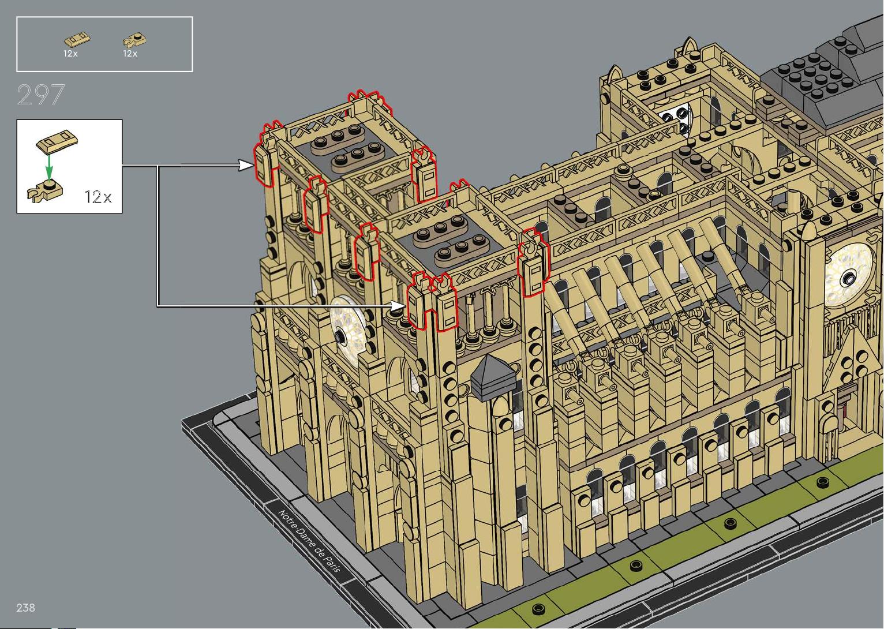Screen dimensions: 884x629
Task: Click the clip plate icon in parts list
Action: point(134,40)
